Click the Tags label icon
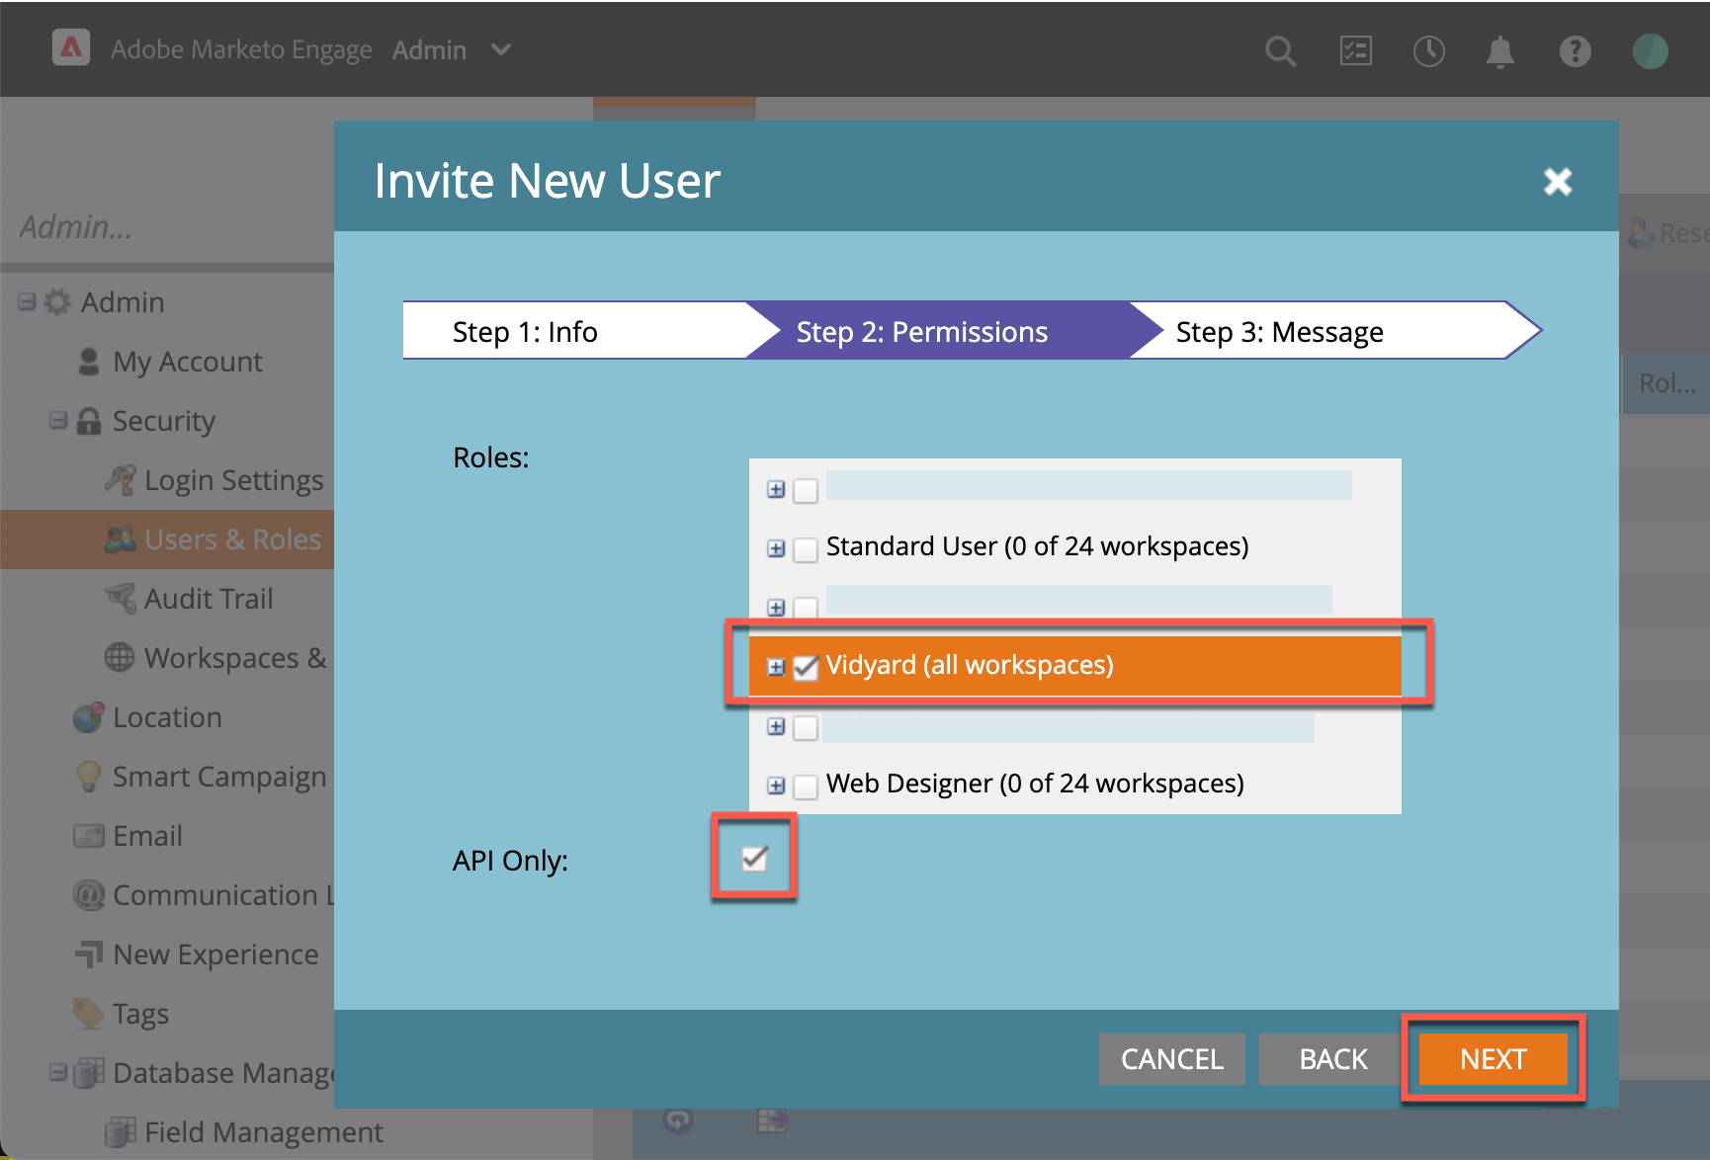1710x1160 pixels. [89, 1014]
